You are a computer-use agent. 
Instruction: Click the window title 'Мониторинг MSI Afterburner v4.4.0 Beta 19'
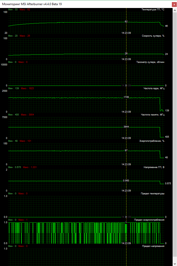click(x=32, y=4)
